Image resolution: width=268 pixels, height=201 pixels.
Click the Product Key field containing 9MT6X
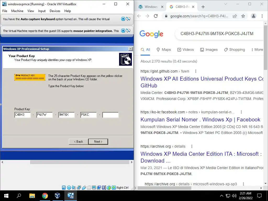tap(66, 115)
